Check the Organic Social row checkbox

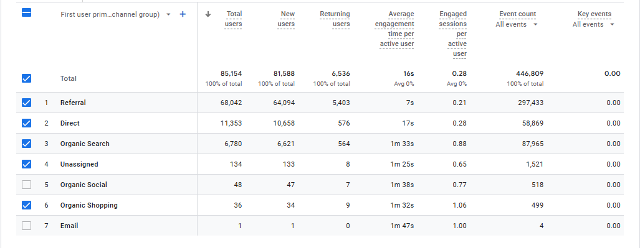pos(26,185)
